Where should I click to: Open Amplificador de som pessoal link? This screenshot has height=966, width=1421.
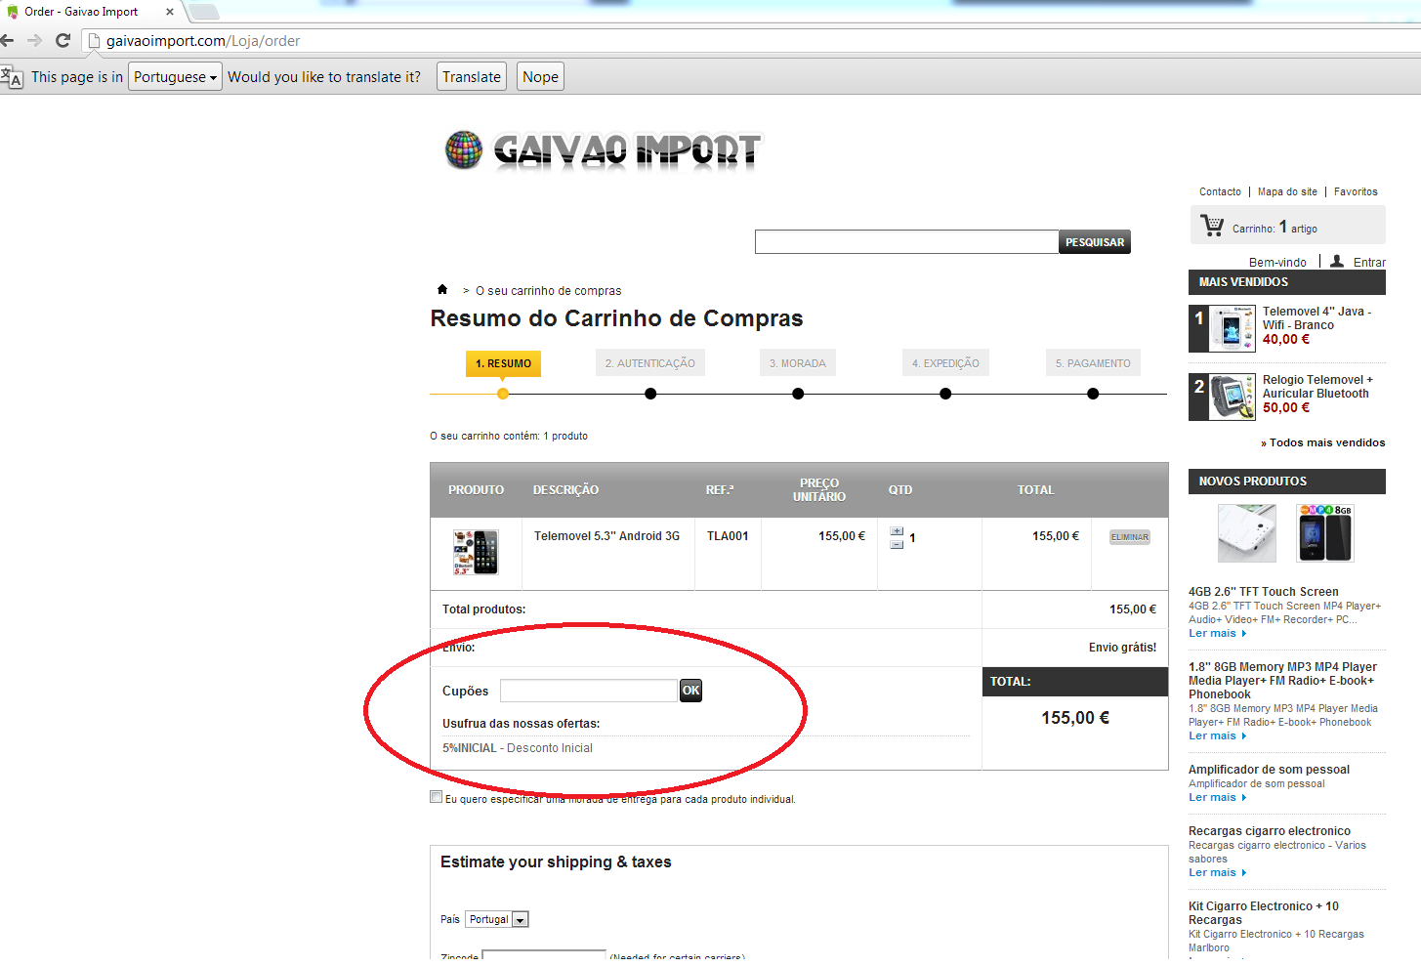click(x=1270, y=770)
